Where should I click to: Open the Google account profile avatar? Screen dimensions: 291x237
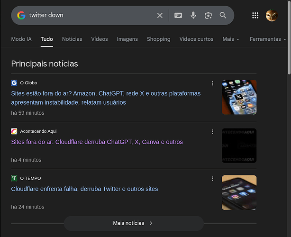(x=272, y=15)
